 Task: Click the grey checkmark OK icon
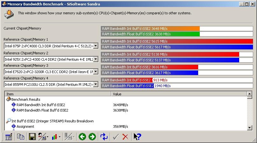point(116,137)
